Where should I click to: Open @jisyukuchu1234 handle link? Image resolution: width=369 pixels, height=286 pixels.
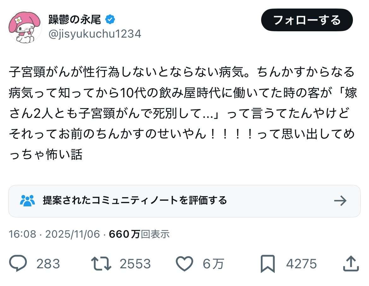(94, 34)
